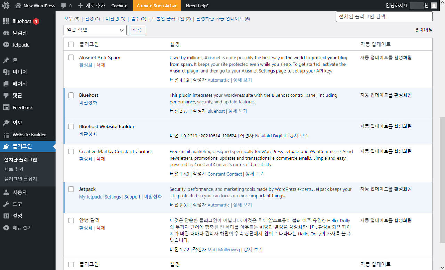Open the My Jetpack link

(x=90, y=197)
